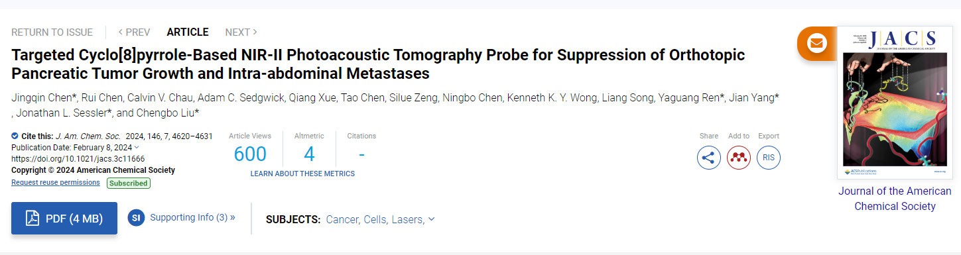Click the orange email alert icon
This screenshot has height=255, width=961.
tap(816, 44)
